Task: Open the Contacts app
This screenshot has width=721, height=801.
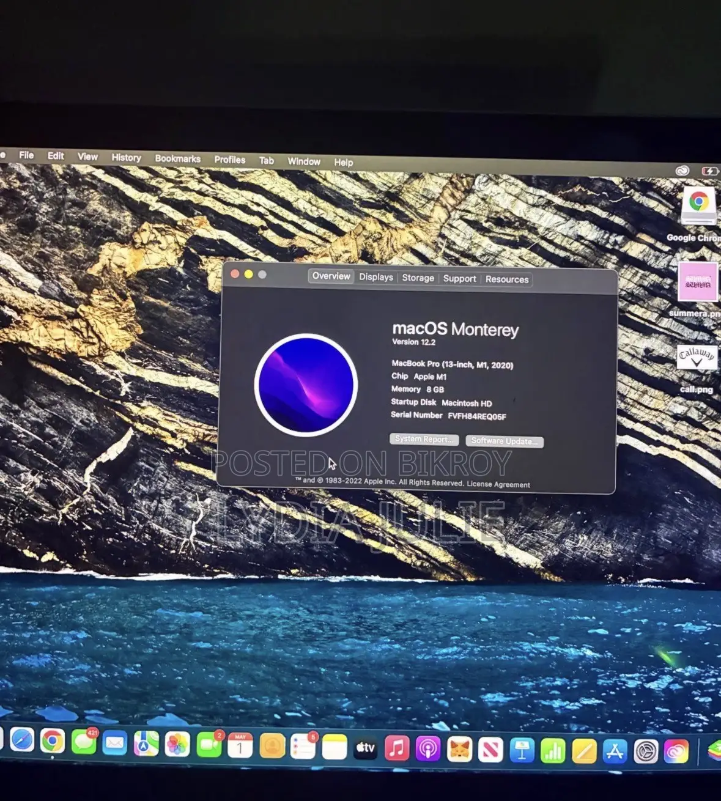Action: tap(272, 747)
